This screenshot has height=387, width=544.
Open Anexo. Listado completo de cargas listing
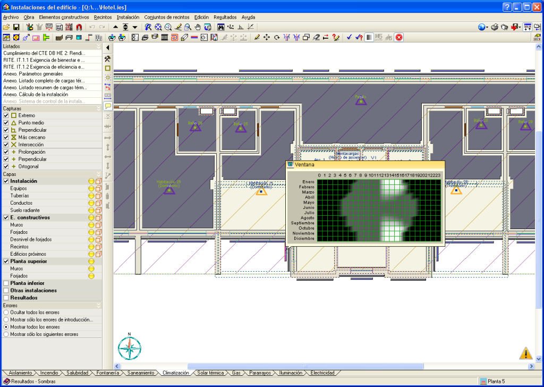coord(52,80)
